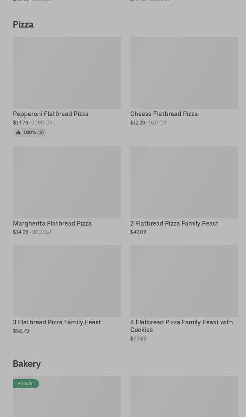Click the Pizza section heading
246x417 pixels.
pyautogui.click(x=23, y=25)
